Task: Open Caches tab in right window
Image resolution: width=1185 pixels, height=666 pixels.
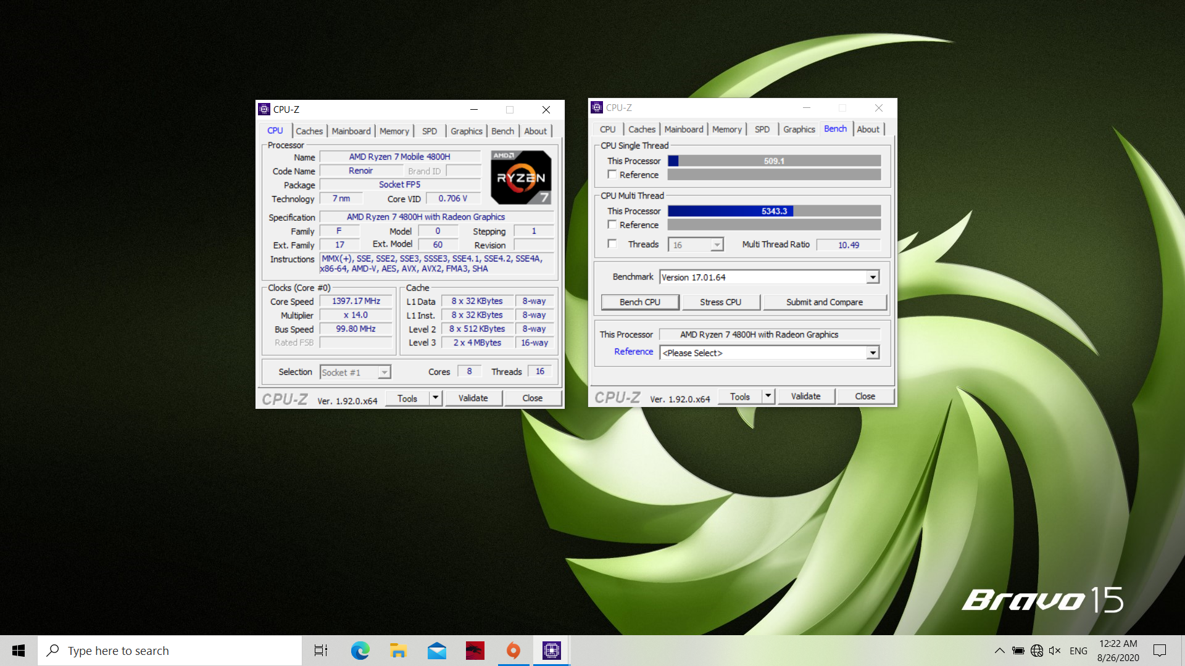Action: click(x=642, y=129)
